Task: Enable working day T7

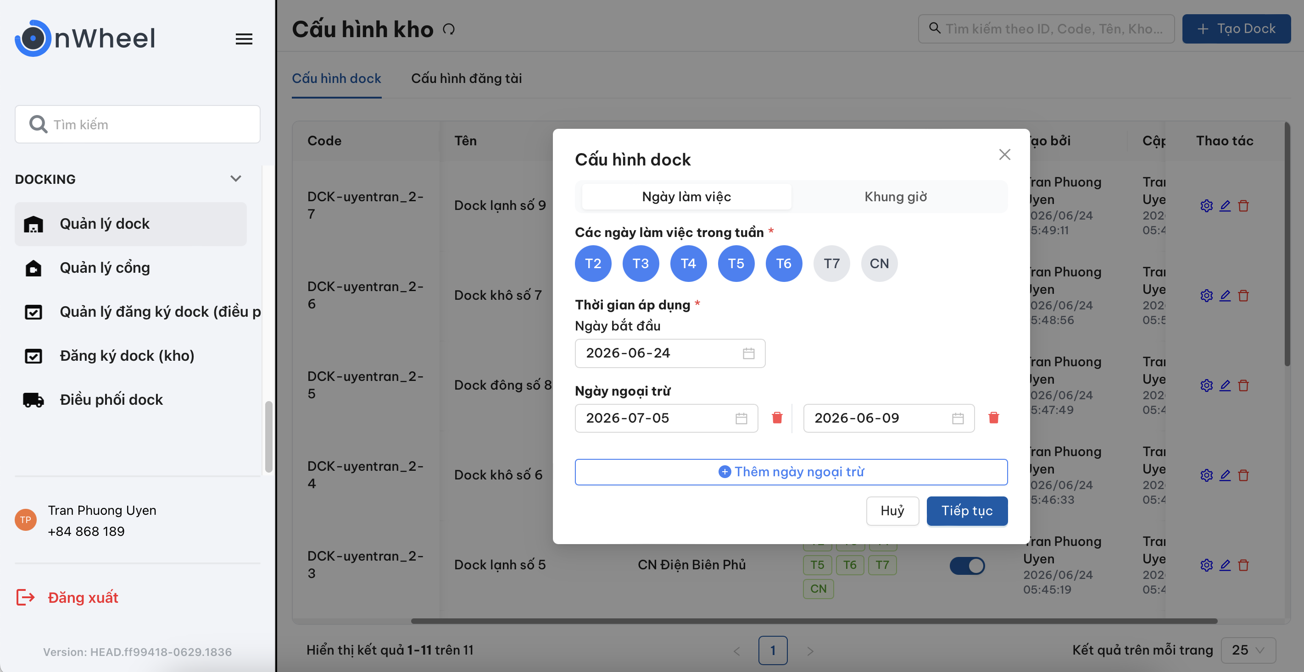Action: [831, 264]
